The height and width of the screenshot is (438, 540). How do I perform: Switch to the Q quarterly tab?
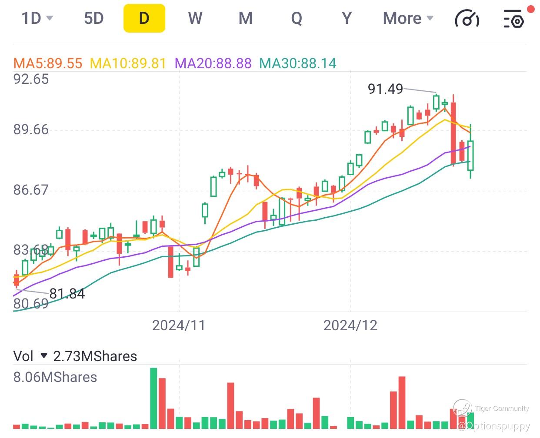click(297, 18)
